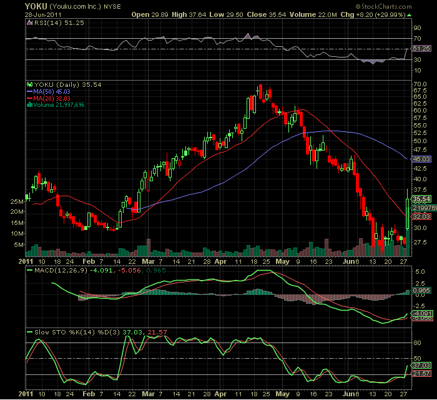Click the 35.54 last price tag
437x400 pixels.
tap(421, 199)
